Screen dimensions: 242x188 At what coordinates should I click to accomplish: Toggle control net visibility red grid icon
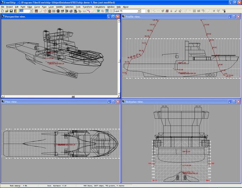tap(36, 11)
